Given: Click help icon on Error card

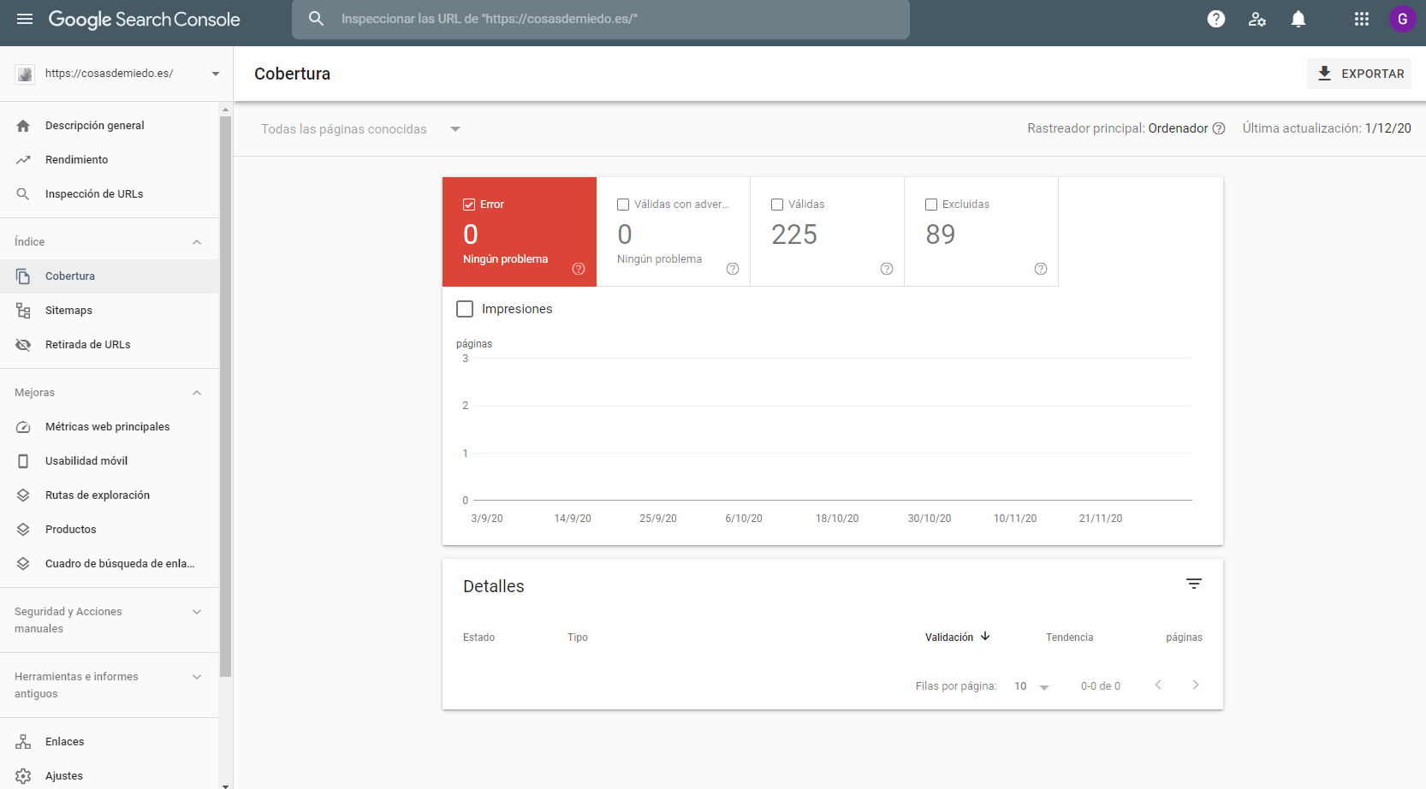Looking at the screenshot, I should pos(579,269).
